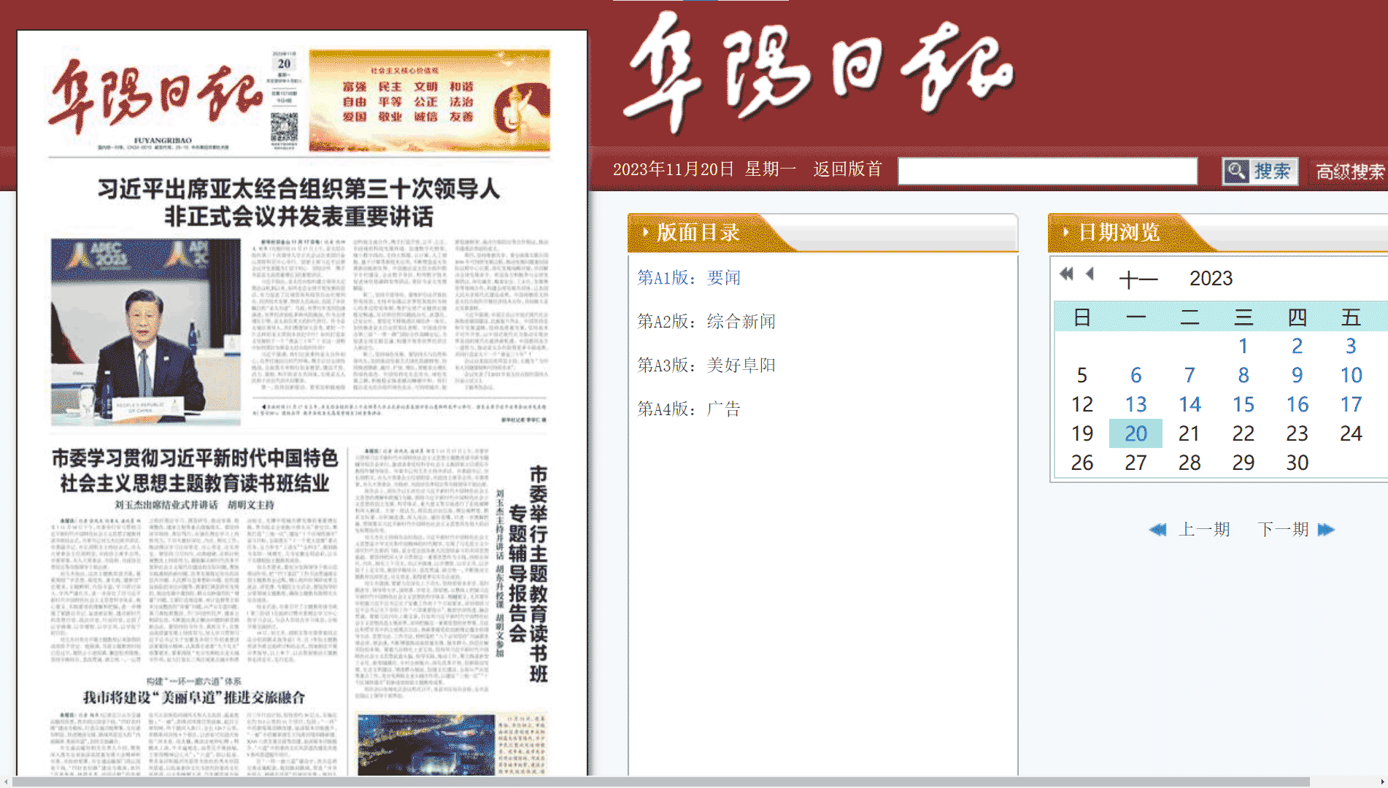This screenshot has height=788, width=1388.
Task: Select highlighted calendar date 20
Action: [1136, 433]
